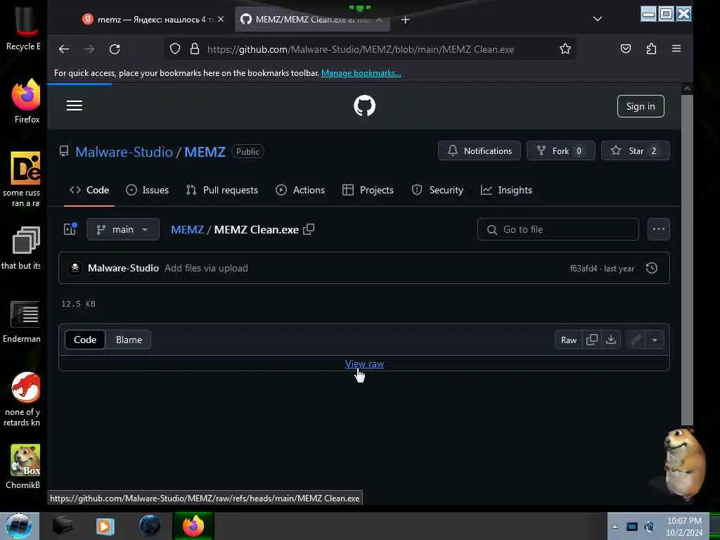Click the GitHub Octocat logo

pyautogui.click(x=365, y=105)
